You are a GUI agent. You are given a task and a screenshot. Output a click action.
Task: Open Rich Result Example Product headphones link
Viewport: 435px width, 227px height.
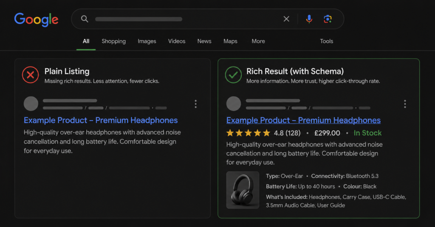(x=303, y=120)
